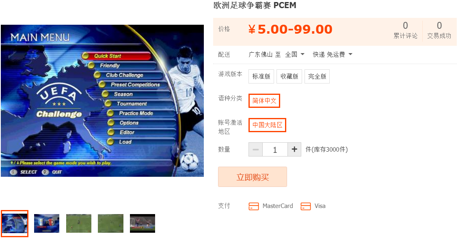Select the first main menu thumbnail
The width and height of the screenshot is (458, 238).
(x=15, y=223)
